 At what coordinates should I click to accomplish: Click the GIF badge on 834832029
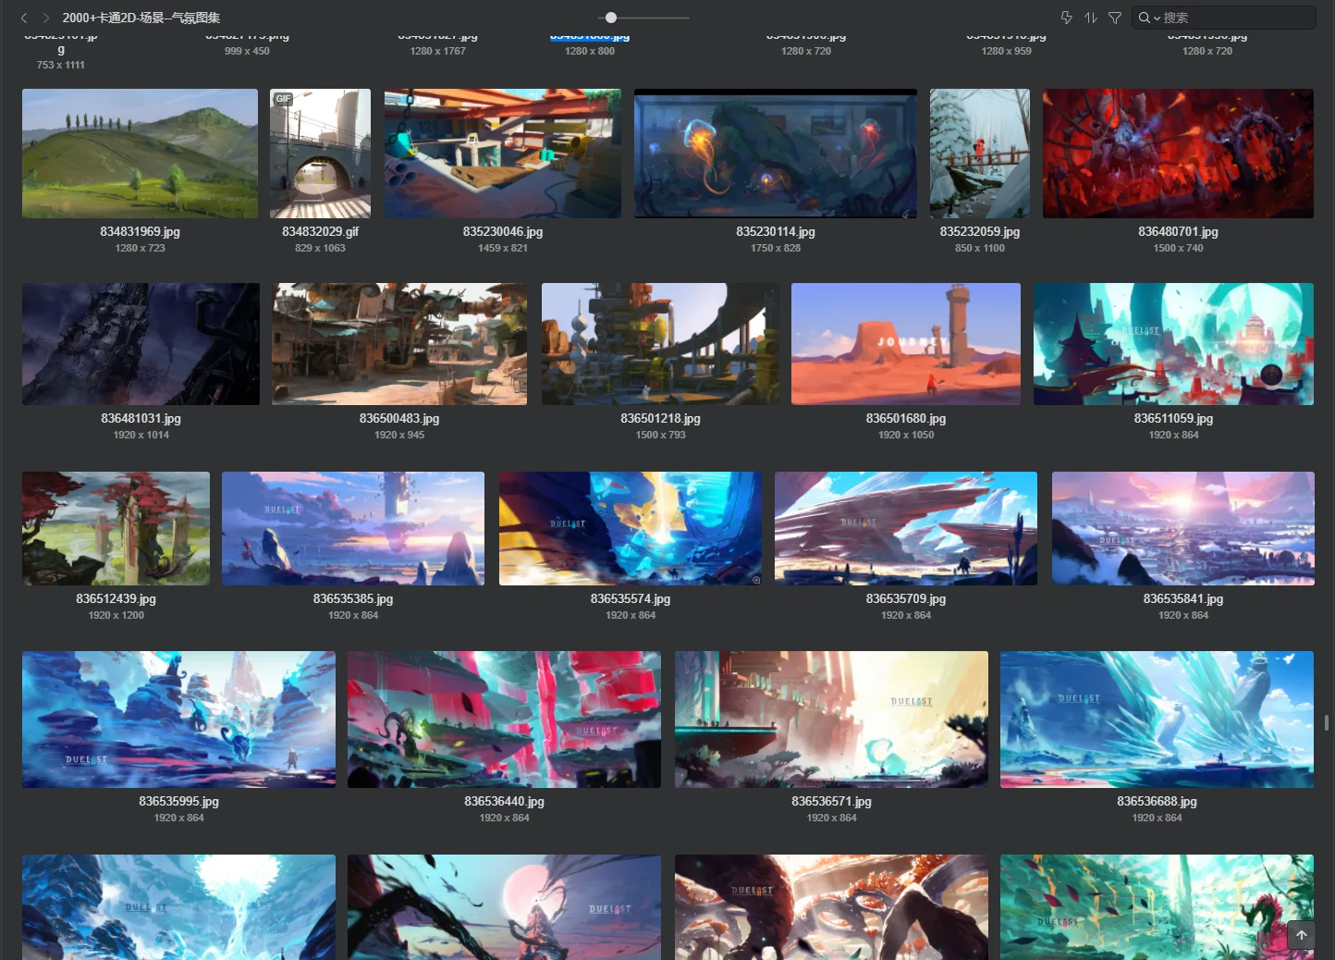(283, 99)
